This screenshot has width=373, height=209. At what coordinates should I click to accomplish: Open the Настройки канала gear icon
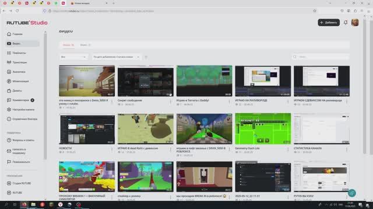click(9, 110)
